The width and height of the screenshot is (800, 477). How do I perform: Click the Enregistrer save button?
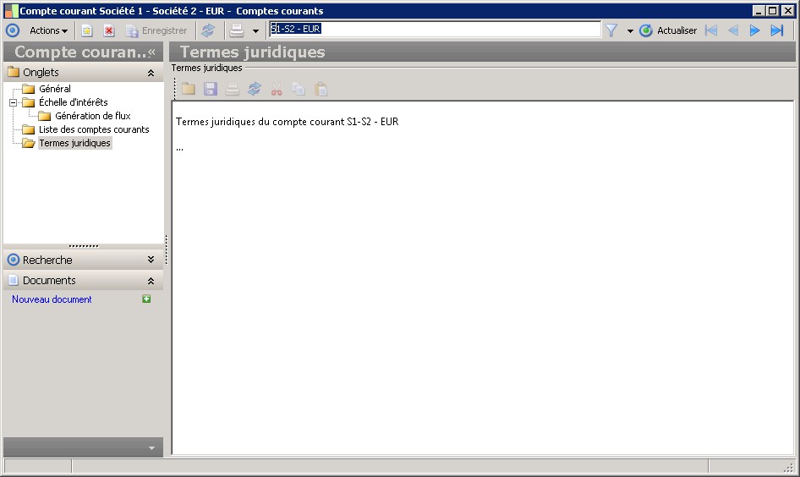[156, 31]
